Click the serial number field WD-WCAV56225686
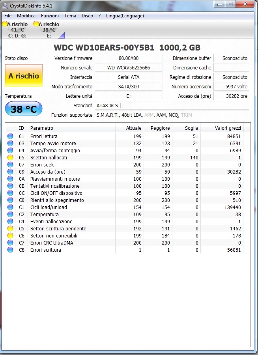Screen dimensions: 258x355 129,67
